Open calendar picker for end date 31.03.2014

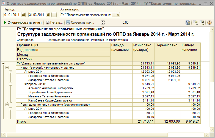coord(48,15)
